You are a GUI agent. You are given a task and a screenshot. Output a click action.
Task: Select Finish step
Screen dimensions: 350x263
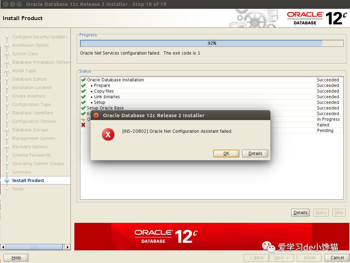[x=18, y=189]
